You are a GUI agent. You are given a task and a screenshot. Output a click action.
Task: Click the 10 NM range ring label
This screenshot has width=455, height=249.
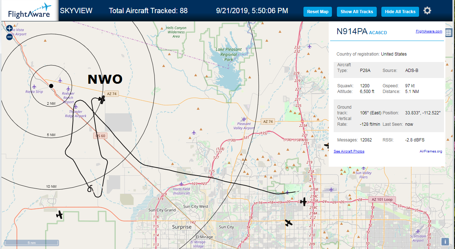click(51, 187)
